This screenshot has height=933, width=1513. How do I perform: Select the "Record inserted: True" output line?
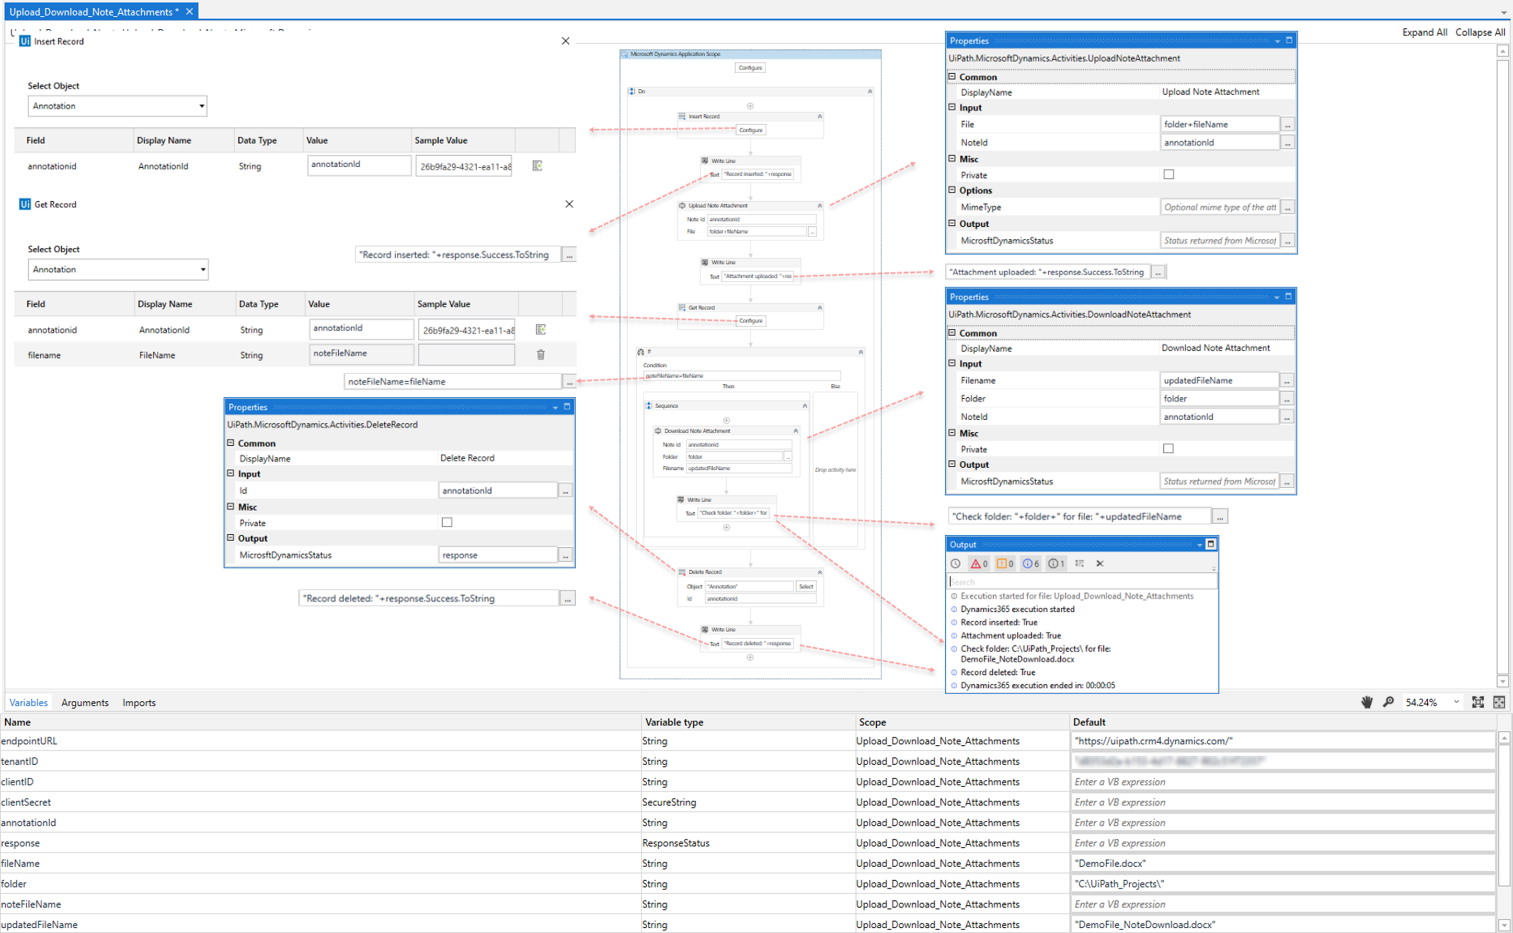coord(999,622)
